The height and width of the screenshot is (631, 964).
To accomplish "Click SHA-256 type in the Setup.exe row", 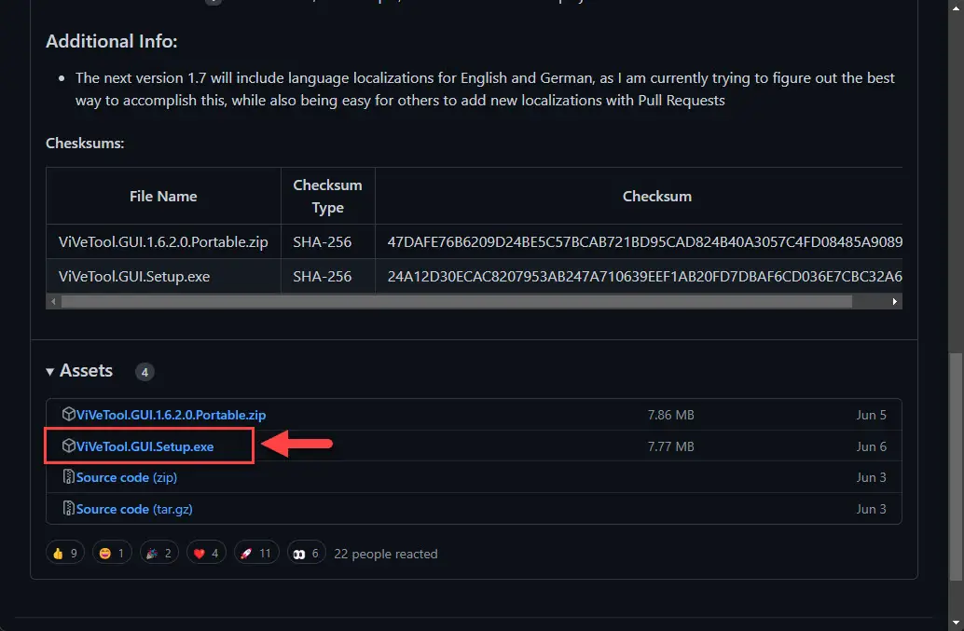I will pyautogui.click(x=323, y=277).
